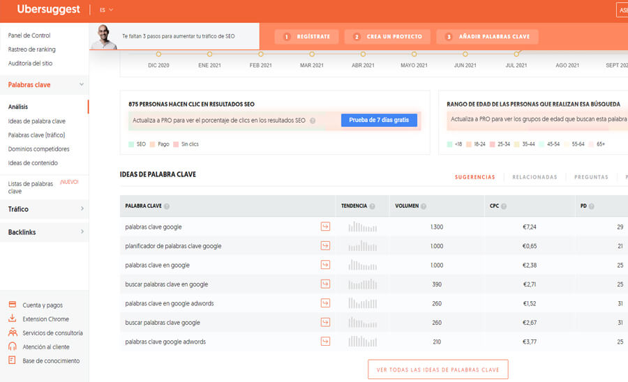Click the Extension Chrome download icon
Viewport: 628px width, 382px height.
[x=13, y=319]
